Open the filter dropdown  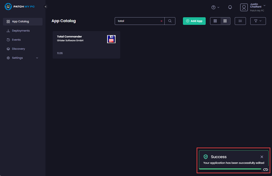pyautogui.click(x=258, y=21)
